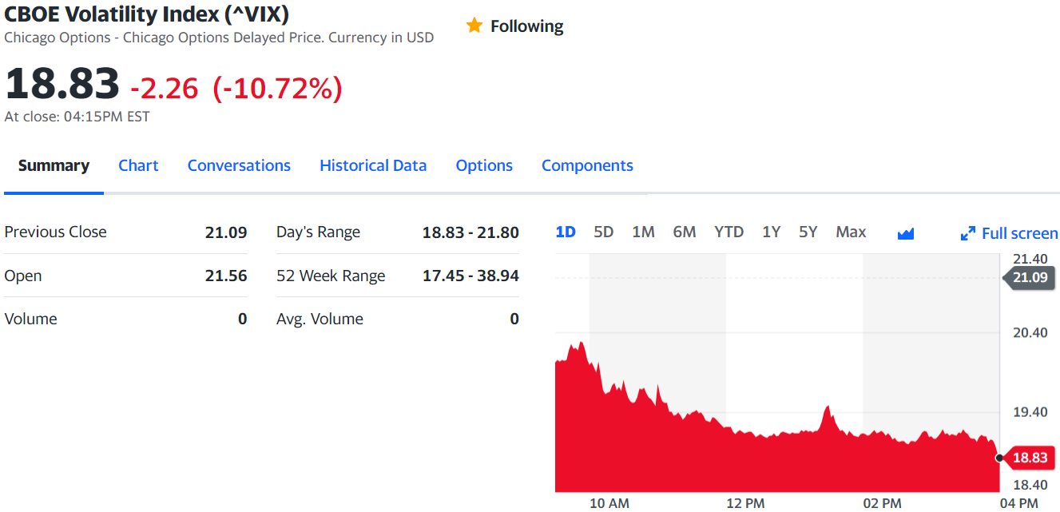Open the Options tab
Screen dimensions: 1060x512
484,165
